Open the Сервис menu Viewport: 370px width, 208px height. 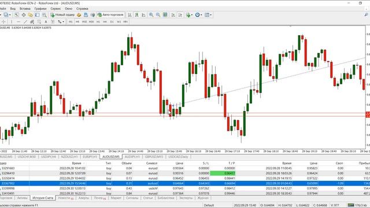point(55,9)
